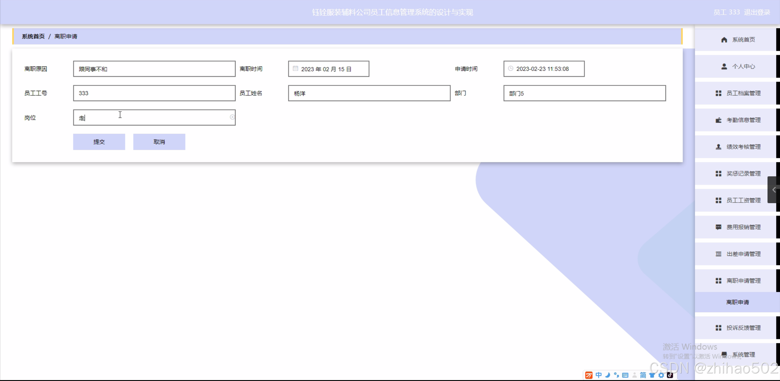Click the grid icon beside 员工档案管理
780x381 pixels.
(x=718, y=93)
